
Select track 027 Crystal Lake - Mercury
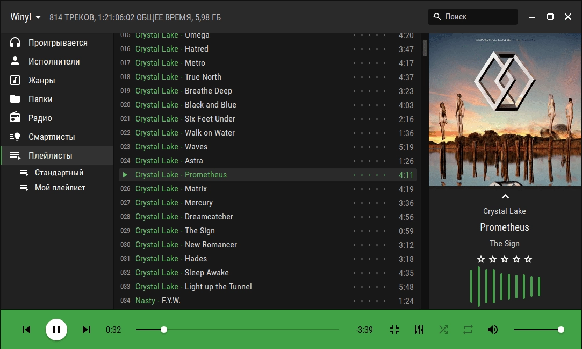268,203
